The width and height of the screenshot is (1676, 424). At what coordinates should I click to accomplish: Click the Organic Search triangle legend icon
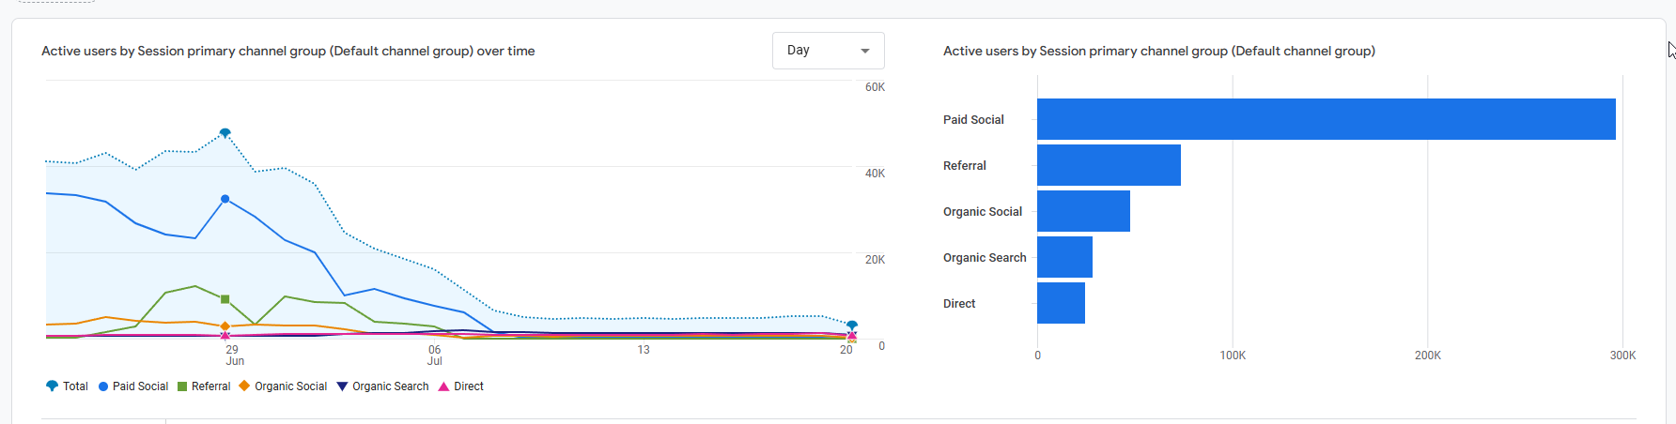click(x=342, y=386)
